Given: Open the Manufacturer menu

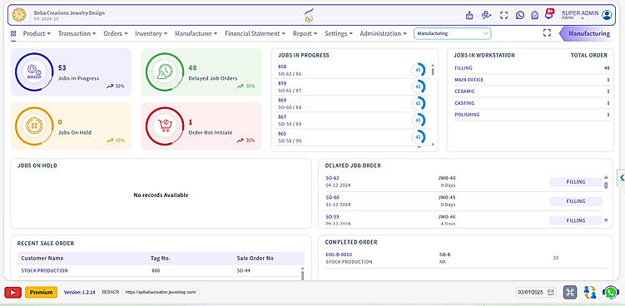Looking at the screenshot, I should click(x=196, y=33).
